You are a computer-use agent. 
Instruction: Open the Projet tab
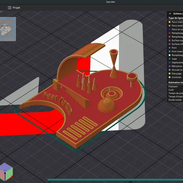(x=14, y=8)
